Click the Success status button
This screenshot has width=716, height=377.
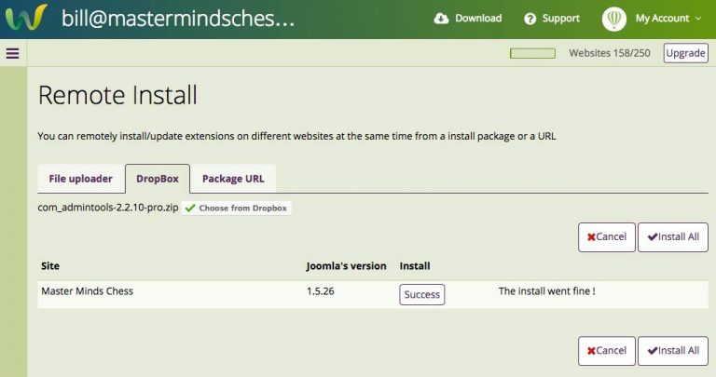pyautogui.click(x=422, y=294)
